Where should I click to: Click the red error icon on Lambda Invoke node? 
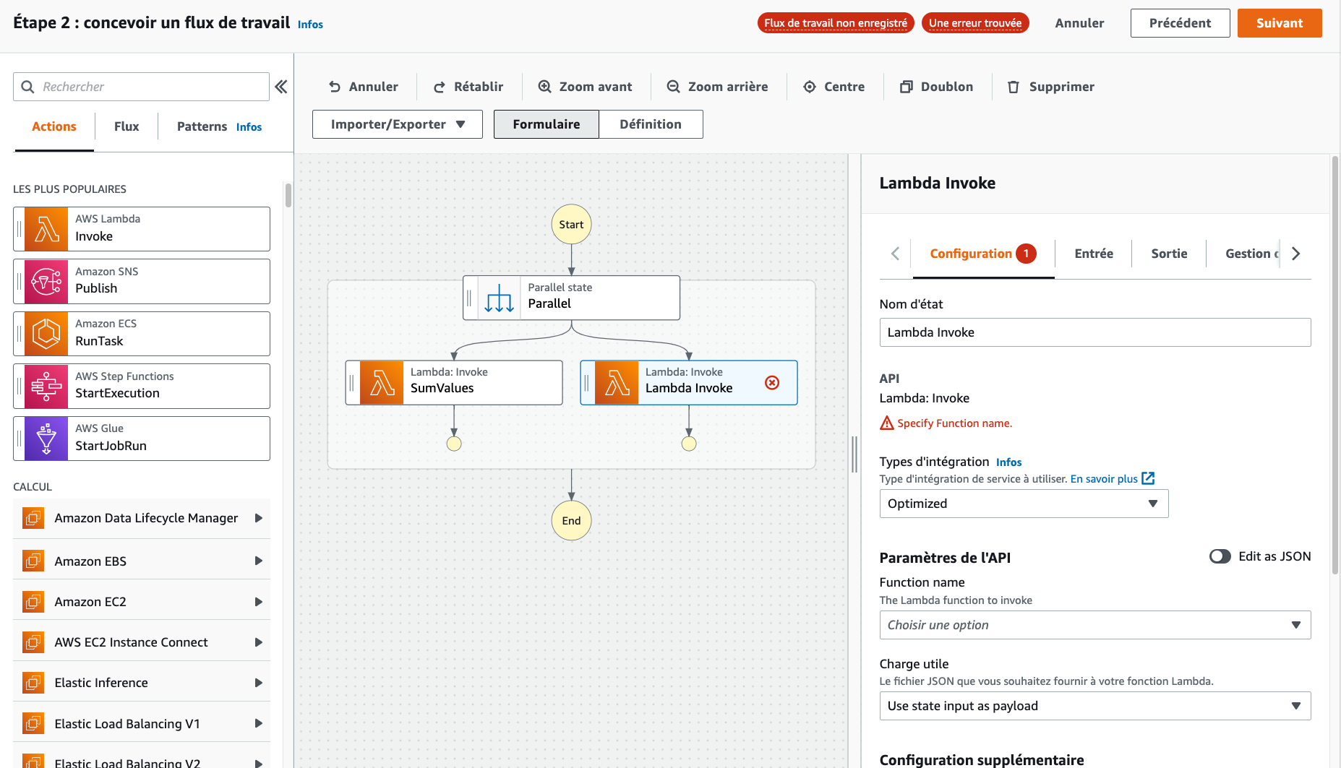772,382
